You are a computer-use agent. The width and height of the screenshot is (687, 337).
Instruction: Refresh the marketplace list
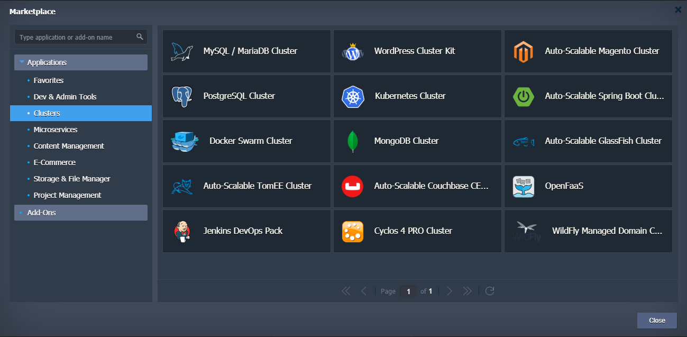tap(490, 291)
